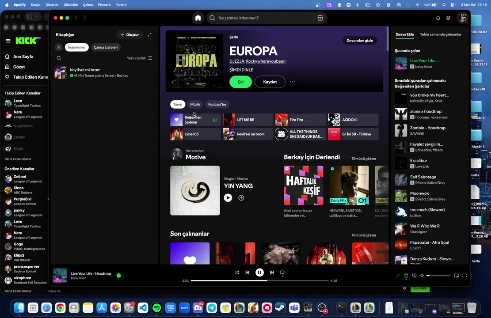Image resolution: width=491 pixels, height=318 pixels.
Task: Skip to next track
Action: pyautogui.click(x=272, y=273)
